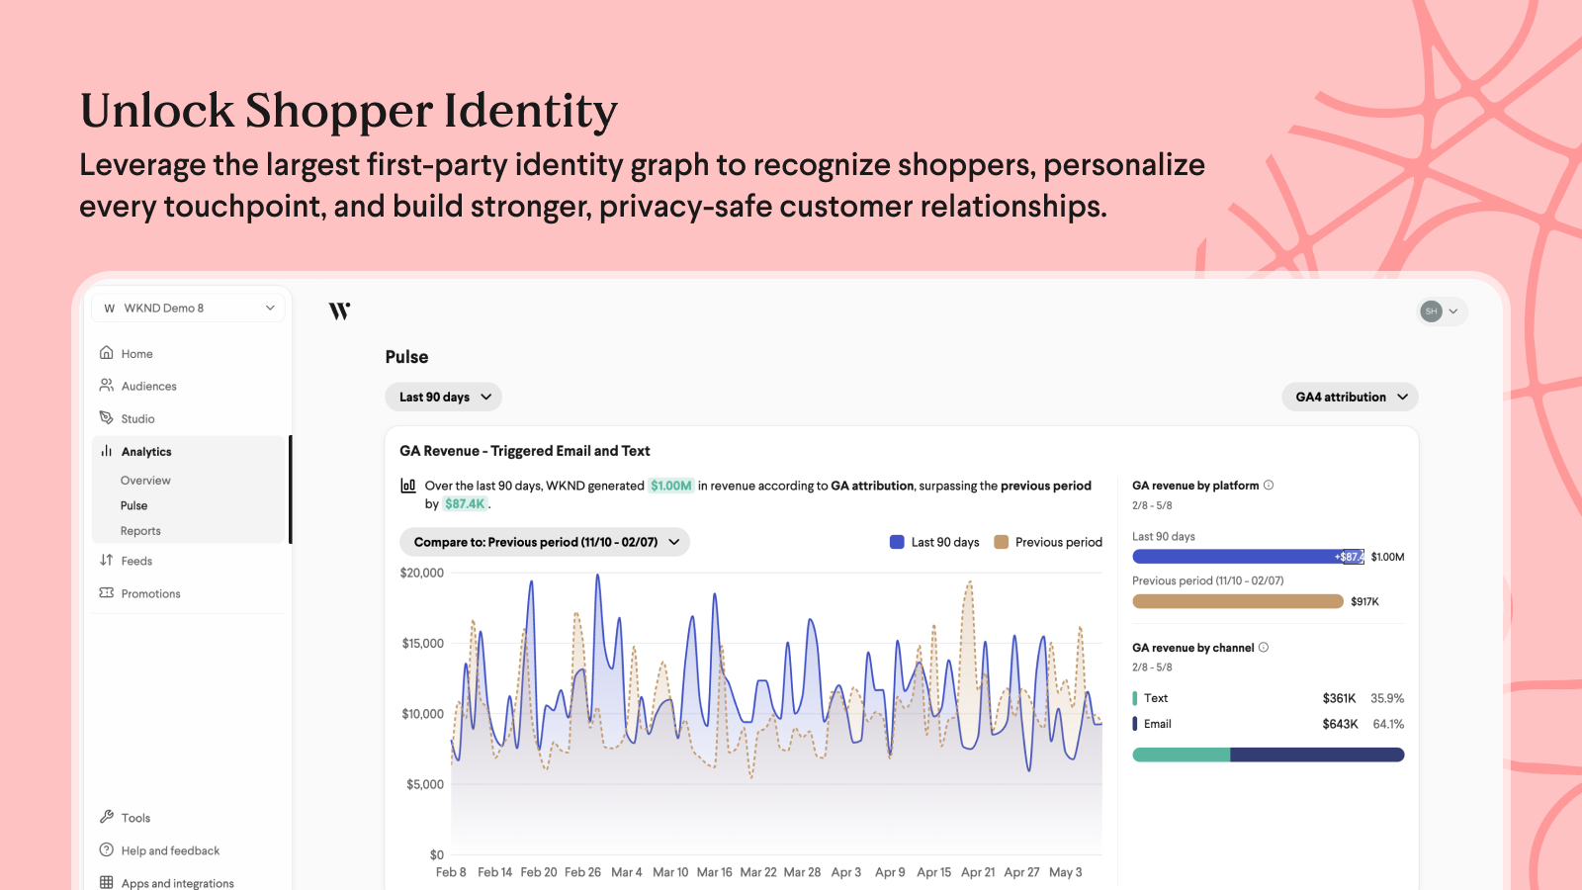Image resolution: width=1582 pixels, height=890 pixels.
Task: Click the blue Last 90 days revenue bar
Action: (1248, 557)
